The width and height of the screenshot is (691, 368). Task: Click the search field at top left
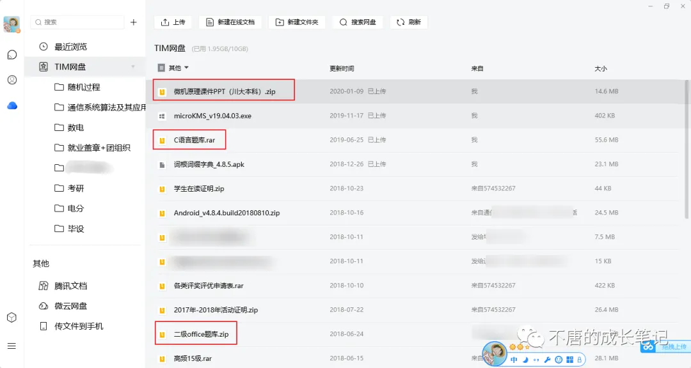tap(77, 22)
